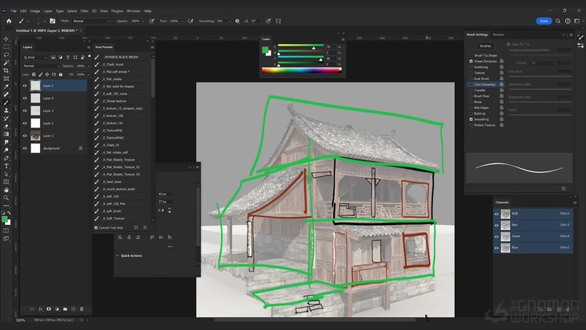Select the Move tool

tap(6, 38)
